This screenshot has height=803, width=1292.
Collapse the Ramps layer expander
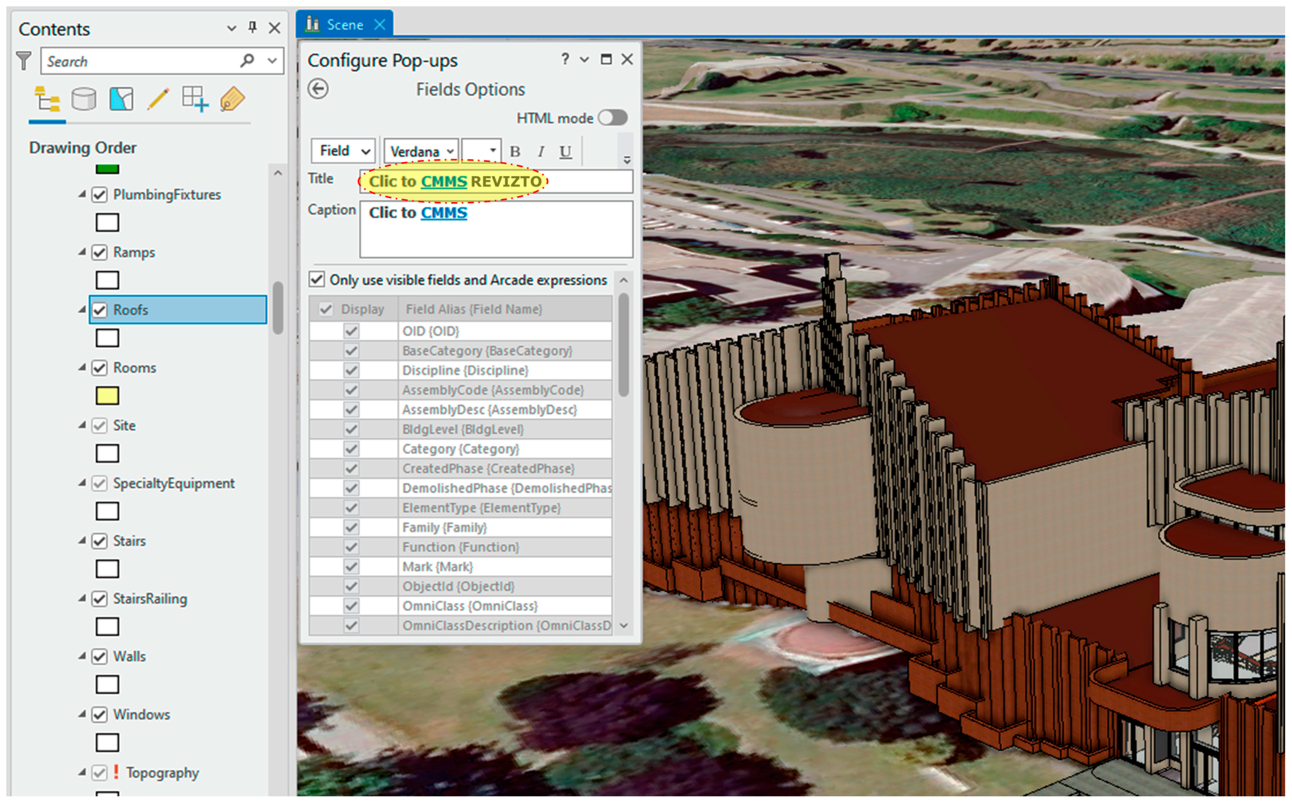(82, 252)
